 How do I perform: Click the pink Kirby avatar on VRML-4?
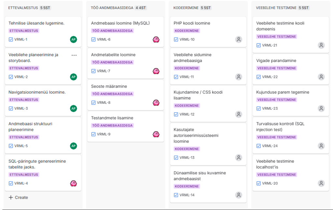[x=73, y=183]
